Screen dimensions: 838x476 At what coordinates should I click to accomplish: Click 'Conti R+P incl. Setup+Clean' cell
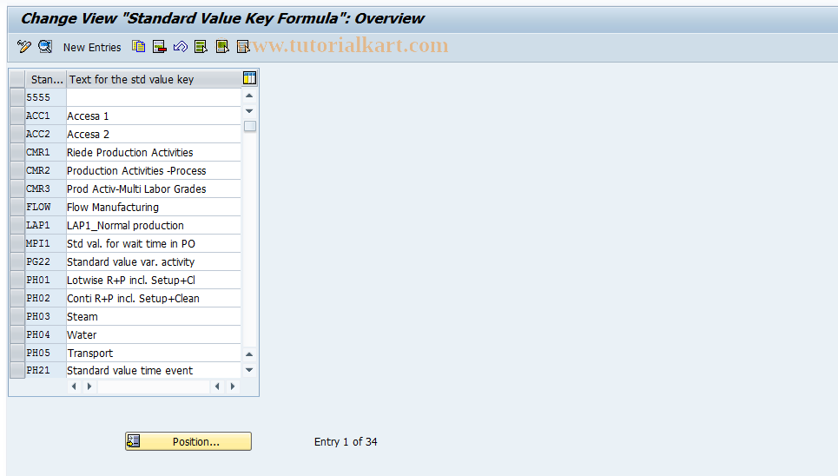coord(154,298)
